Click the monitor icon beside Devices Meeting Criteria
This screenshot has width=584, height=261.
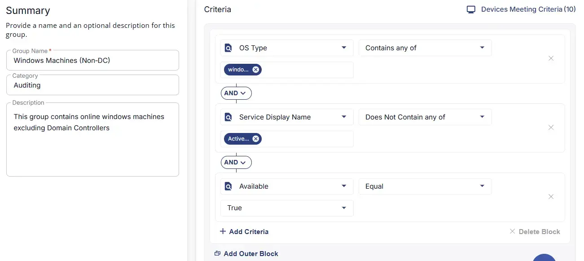coord(471,9)
